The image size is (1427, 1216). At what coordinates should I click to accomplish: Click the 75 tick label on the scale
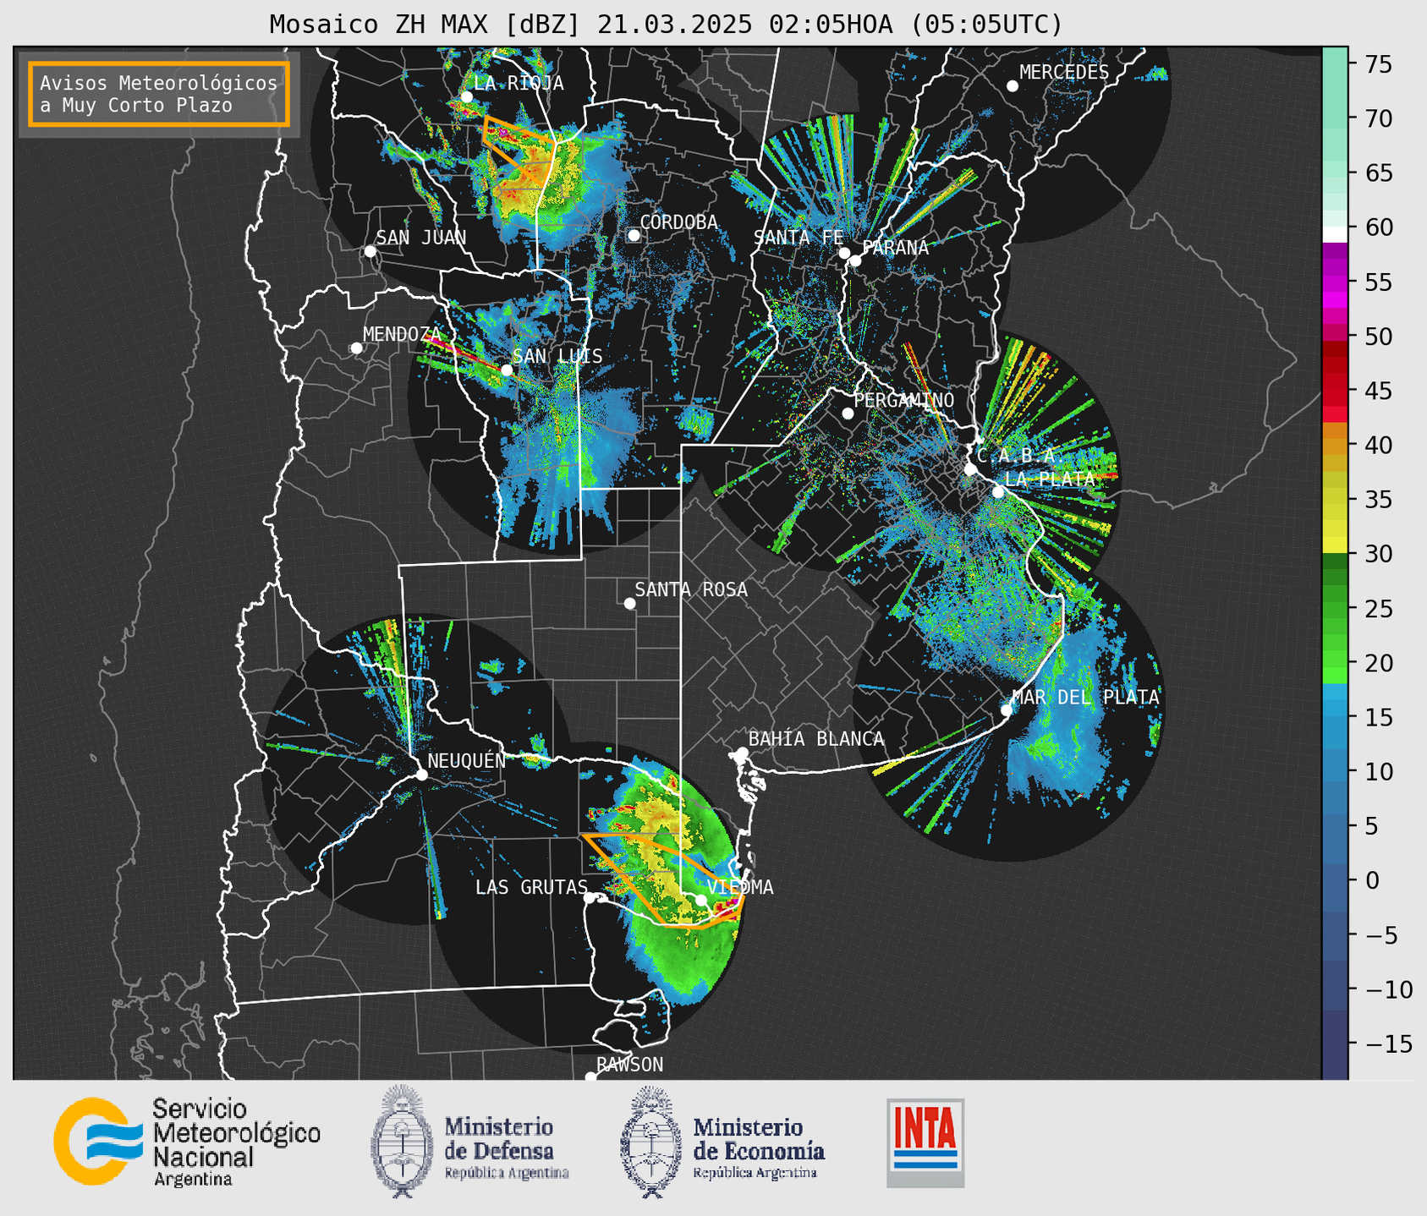pos(1379,64)
